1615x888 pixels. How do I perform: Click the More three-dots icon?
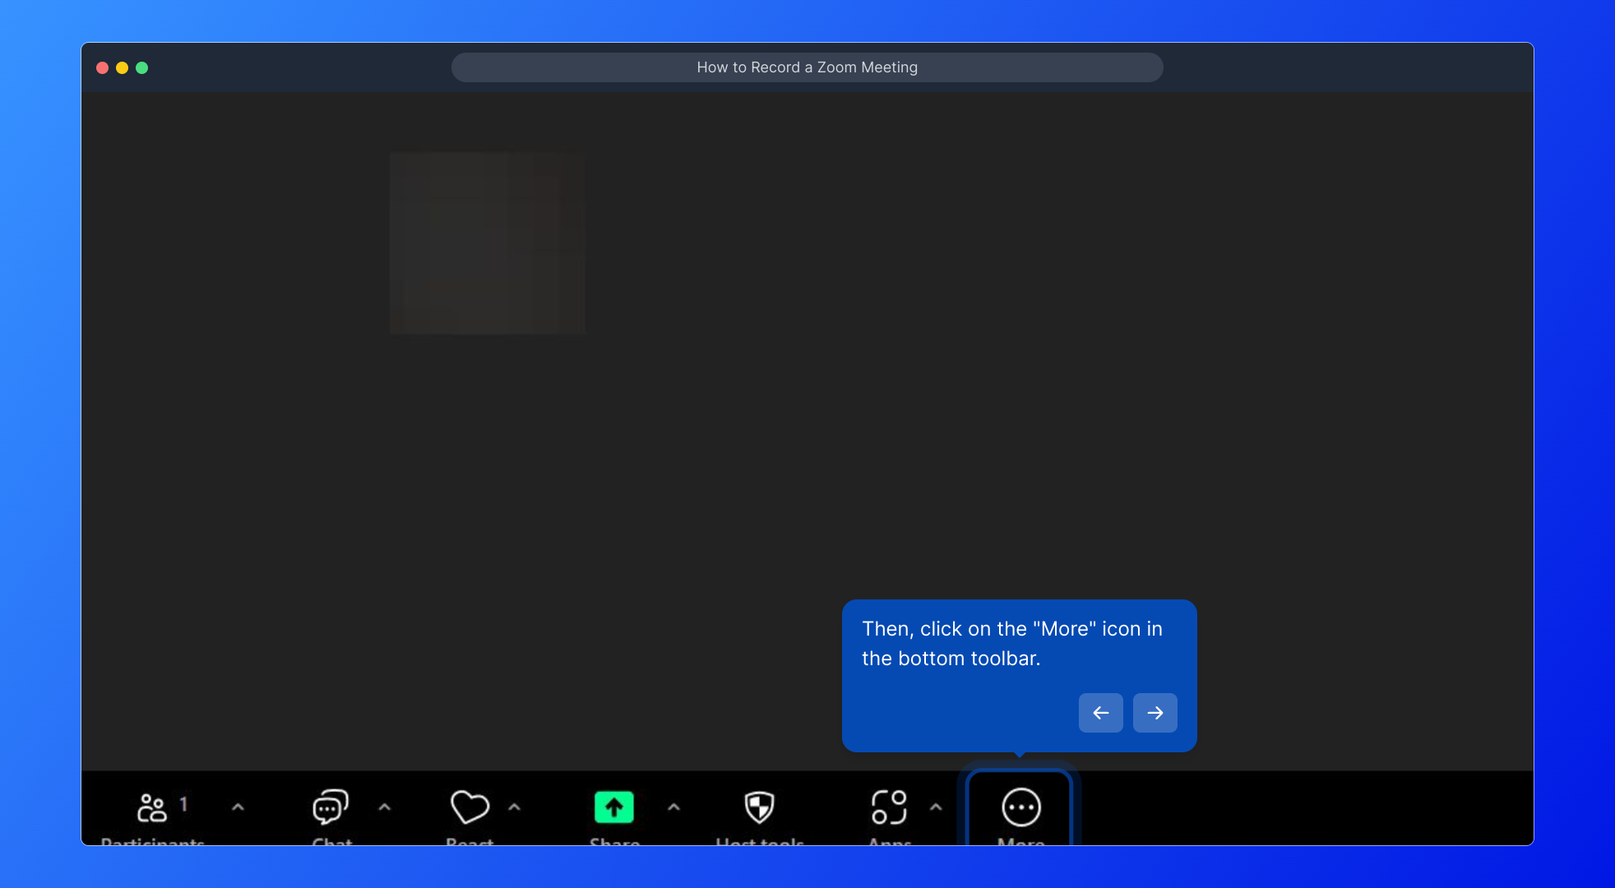(1020, 807)
